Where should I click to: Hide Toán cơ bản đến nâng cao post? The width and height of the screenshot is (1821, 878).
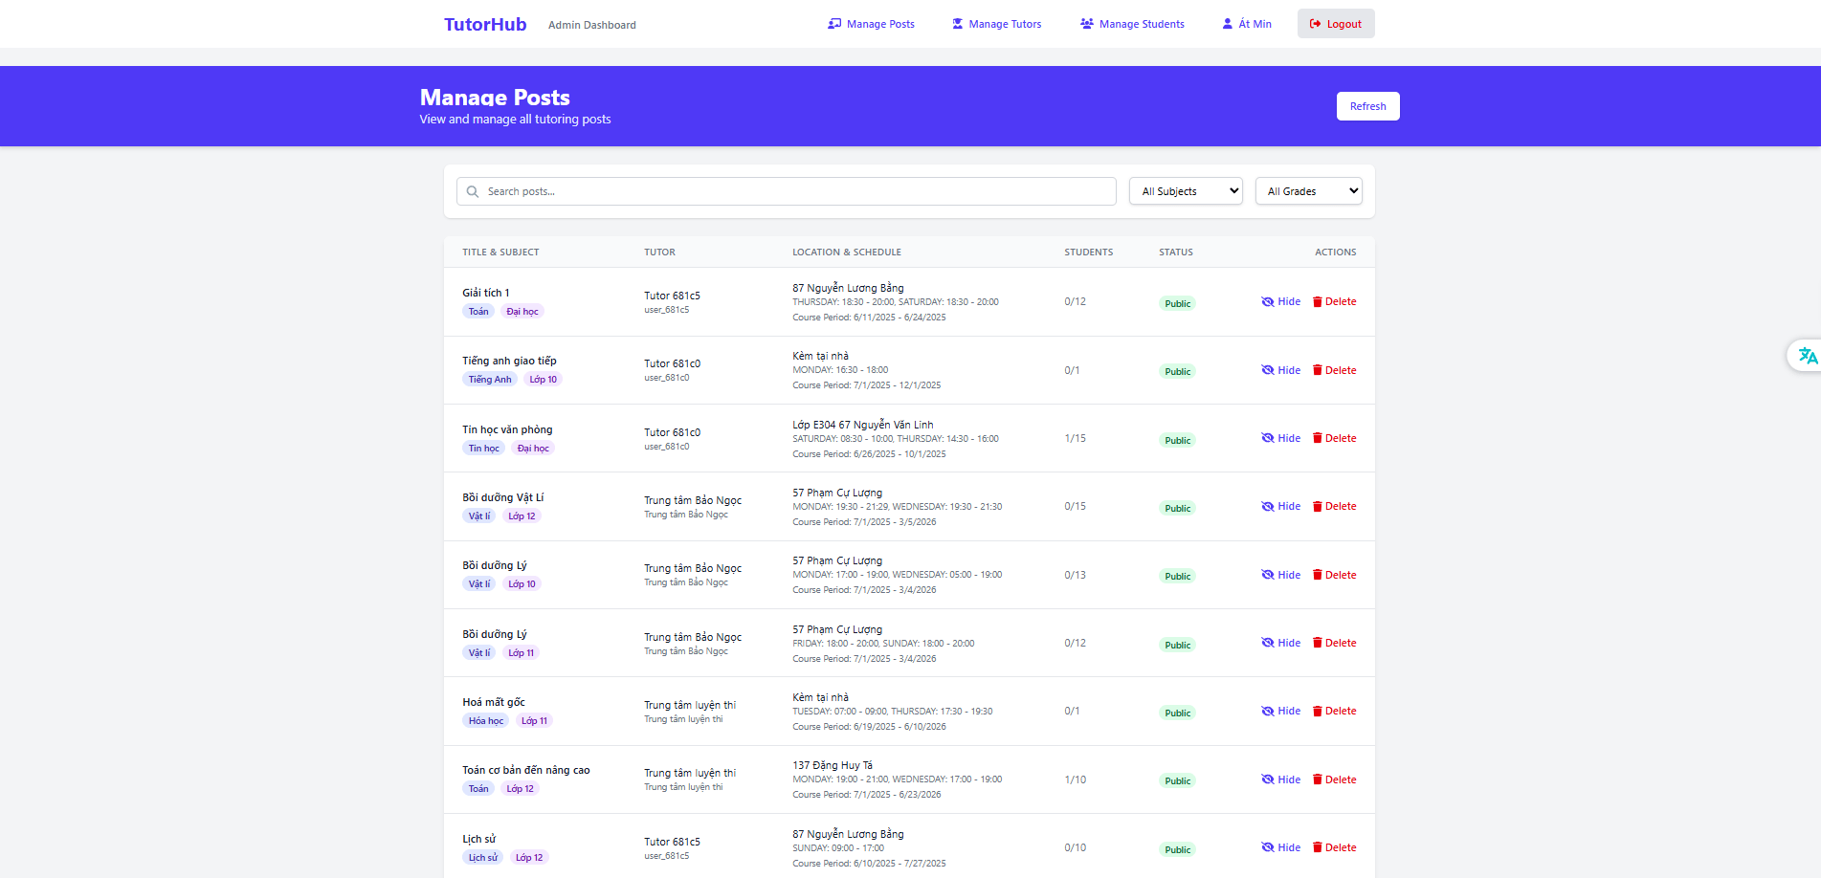(1280, 779)
